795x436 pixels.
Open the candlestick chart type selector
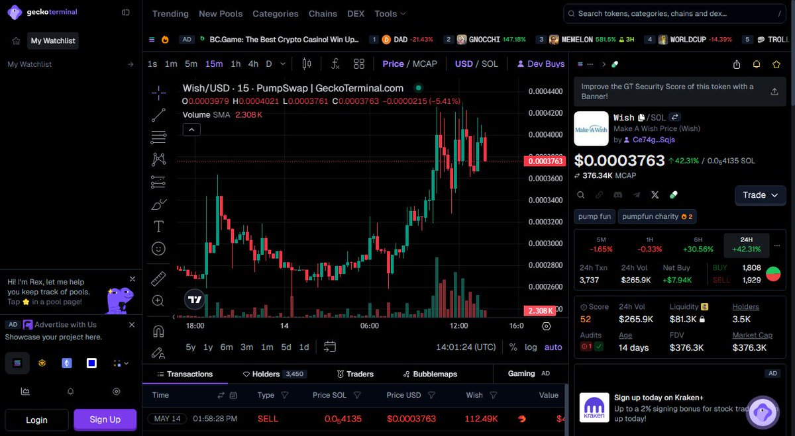pos(307,64)
